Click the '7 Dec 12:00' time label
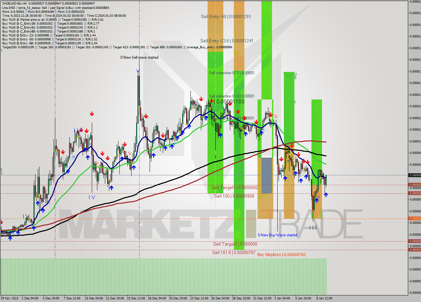 pyautogui.click(x=72, y=298)
